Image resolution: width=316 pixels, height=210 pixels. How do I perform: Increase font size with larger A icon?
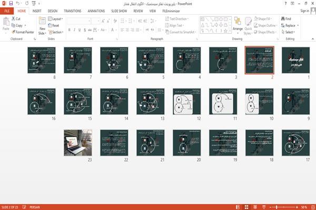103,21
